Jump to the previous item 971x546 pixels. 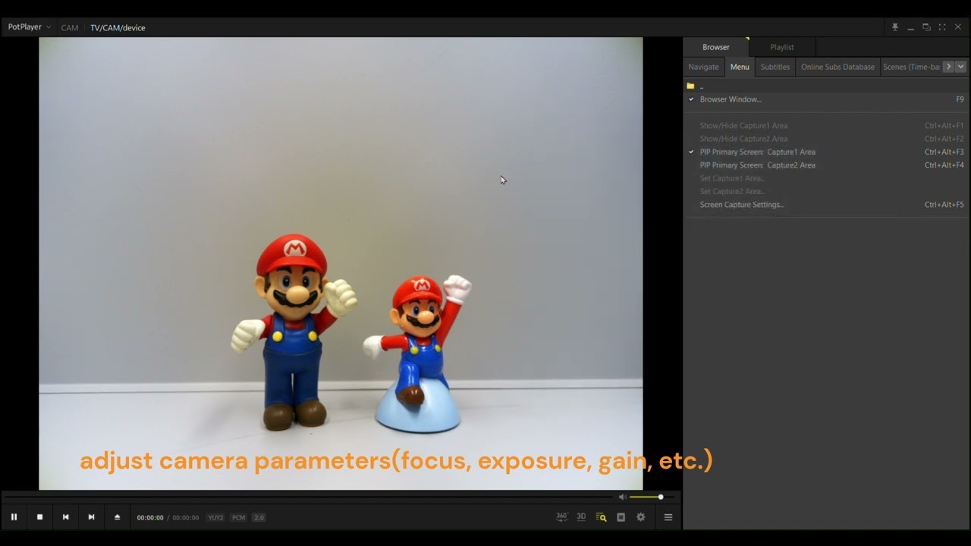(x=65, y=517)
